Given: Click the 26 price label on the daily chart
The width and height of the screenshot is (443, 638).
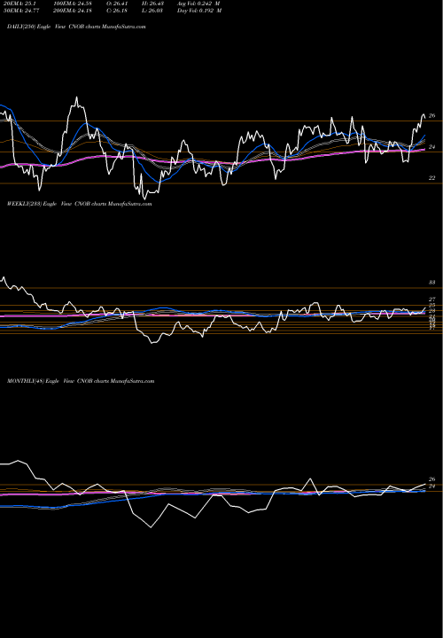Looking at the screenshot, I should point(432,116).
